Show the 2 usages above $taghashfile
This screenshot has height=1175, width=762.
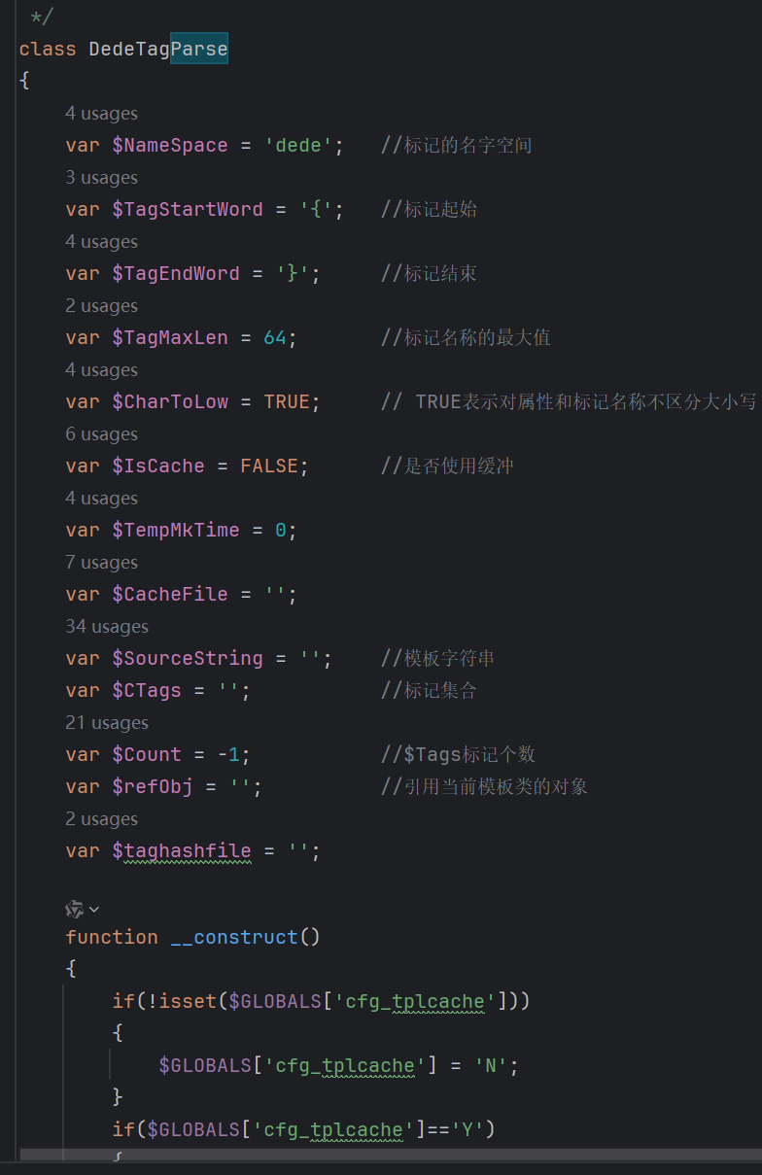(x=101, y=819)
